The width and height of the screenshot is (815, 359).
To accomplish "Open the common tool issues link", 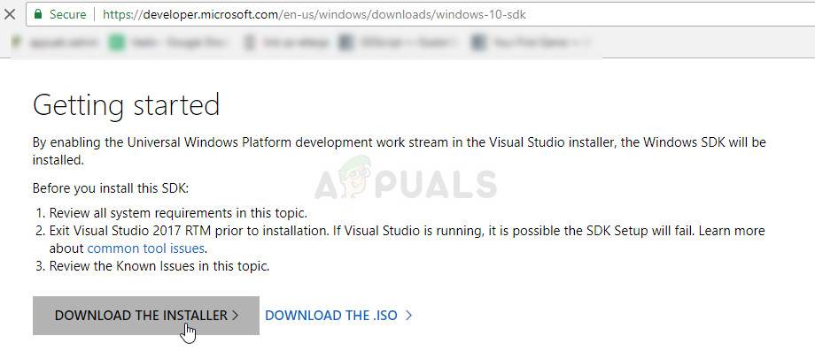I will click(145, 248).
